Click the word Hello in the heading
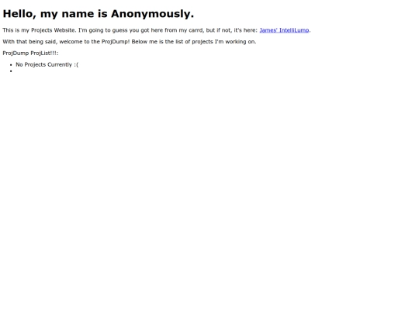The image size is (419, 314). pos(18,14)
